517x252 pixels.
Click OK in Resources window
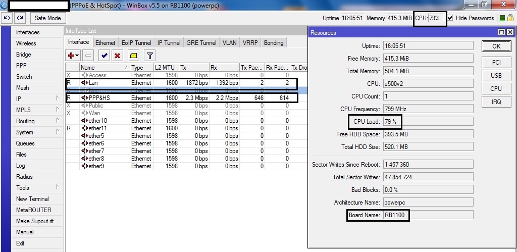tap(496, 46)
